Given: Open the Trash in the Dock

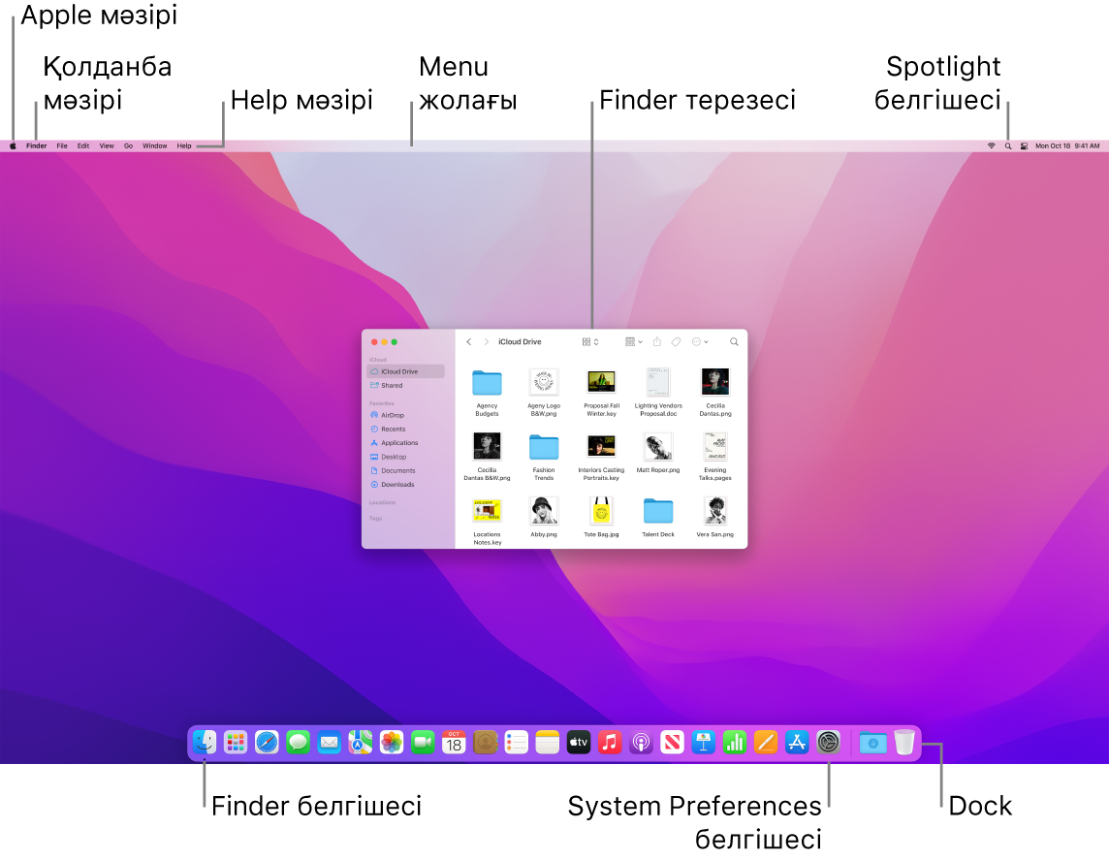Looking at the screenshot, I should (x=903, y=742).
